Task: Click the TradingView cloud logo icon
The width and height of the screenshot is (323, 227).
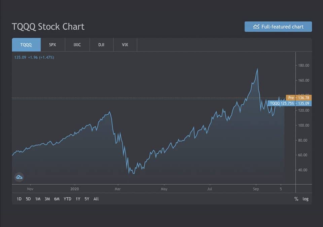Action: coord(19,177)
